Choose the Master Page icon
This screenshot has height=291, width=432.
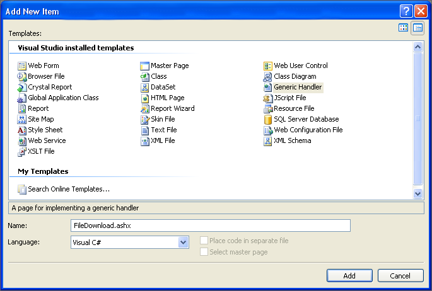point(144,66)
